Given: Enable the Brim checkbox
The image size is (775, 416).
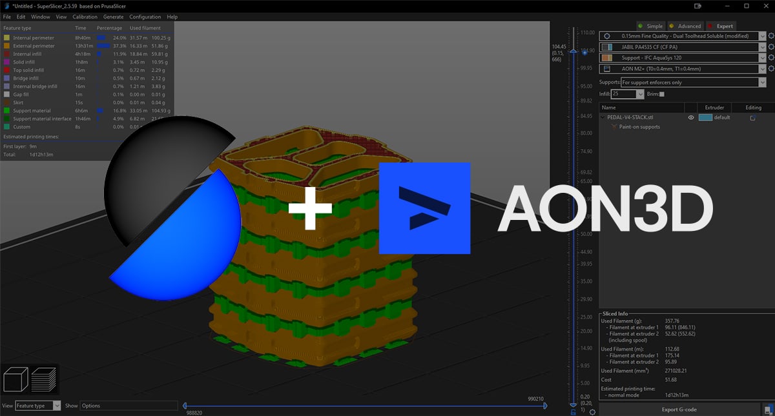Looking at the screenshot, I should 662,95.
